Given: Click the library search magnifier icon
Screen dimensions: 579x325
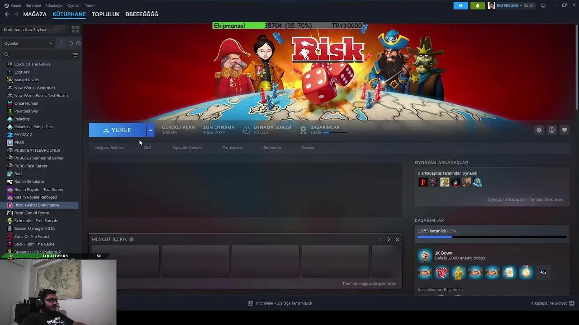Looking at the screenshot, I should pyautogui.click(x=6, y=55).
